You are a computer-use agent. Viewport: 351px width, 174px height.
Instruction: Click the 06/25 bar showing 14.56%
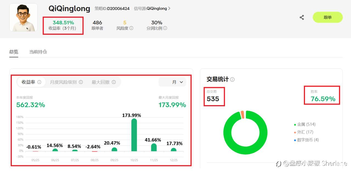tap(55, 150)
